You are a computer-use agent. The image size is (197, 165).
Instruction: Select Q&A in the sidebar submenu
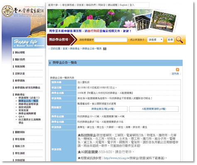coord(22,116)
